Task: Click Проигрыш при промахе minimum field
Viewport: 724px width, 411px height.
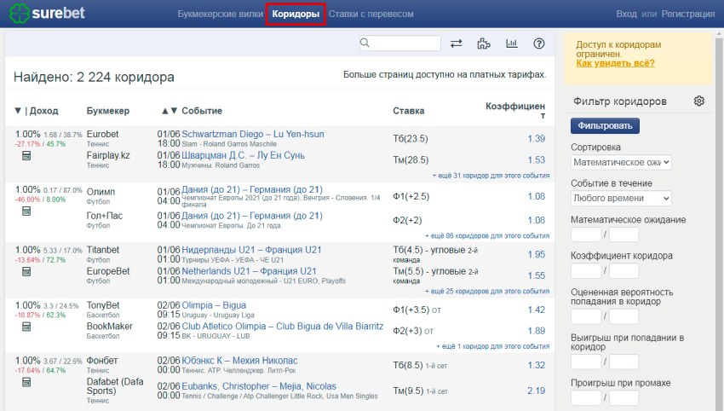Action: [x=586, y=397]
